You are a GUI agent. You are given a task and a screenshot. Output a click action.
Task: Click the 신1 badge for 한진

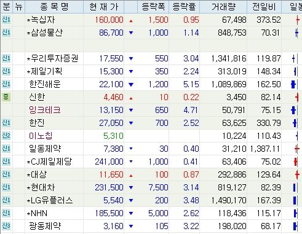6,123
